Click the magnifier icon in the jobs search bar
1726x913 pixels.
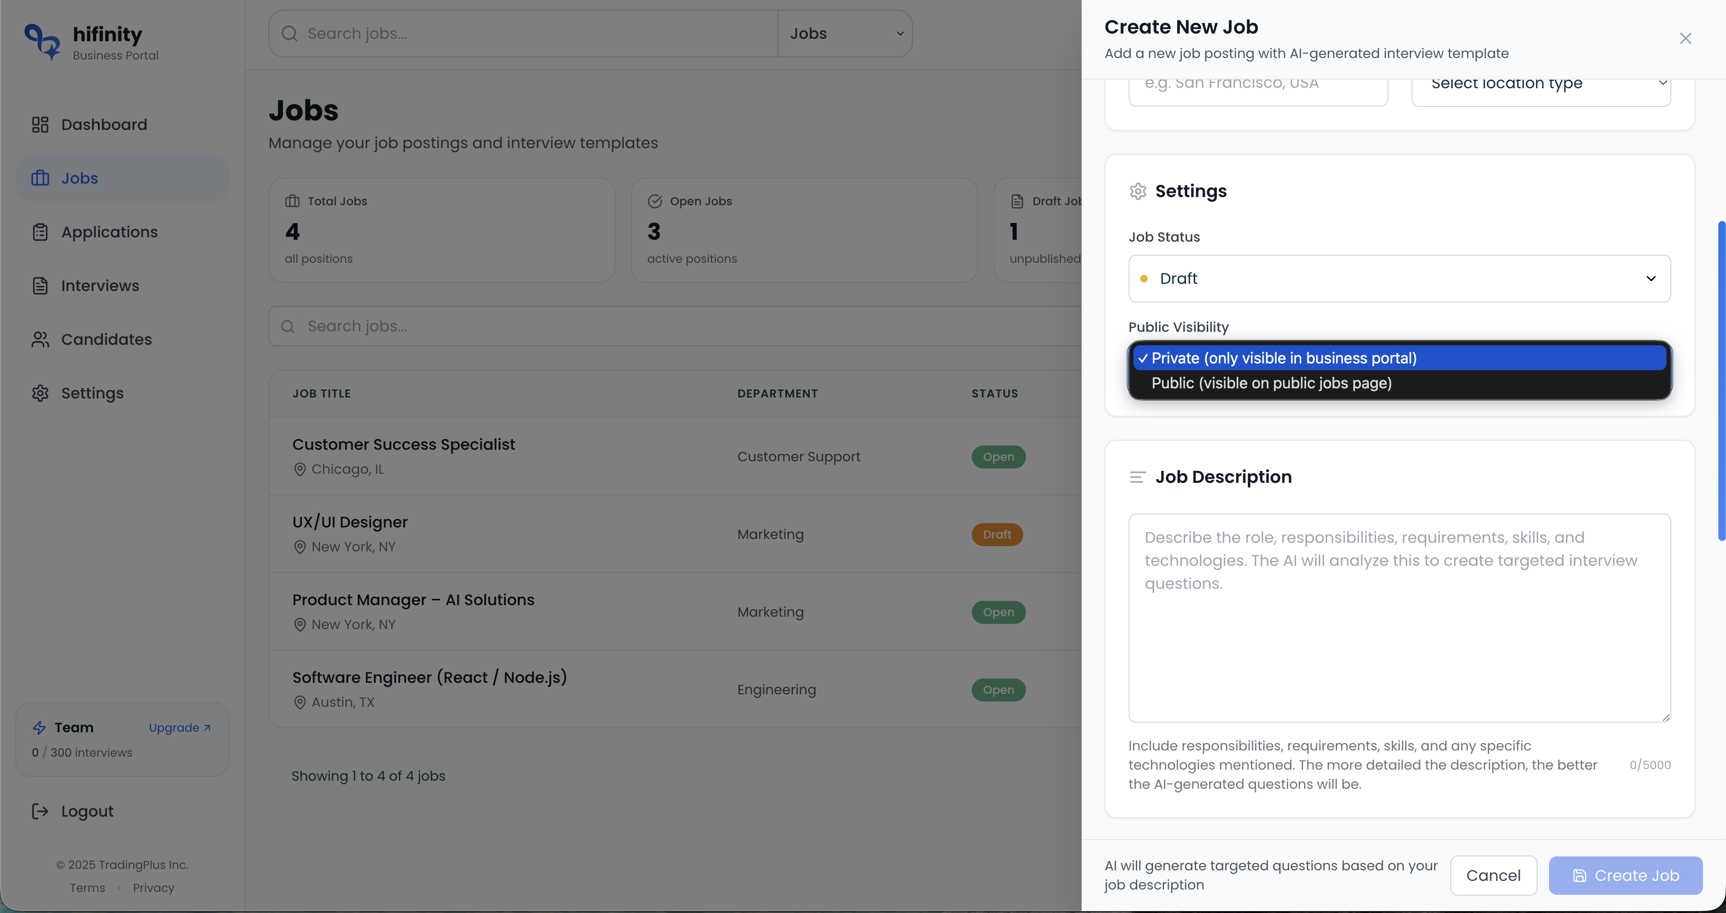[289, 327]
